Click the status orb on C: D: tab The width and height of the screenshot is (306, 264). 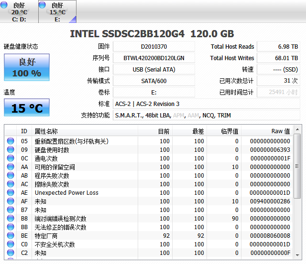4,5
